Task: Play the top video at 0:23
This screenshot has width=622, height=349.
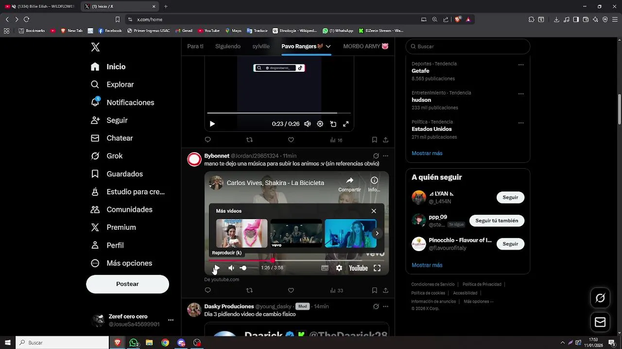Action: (212, 124)
